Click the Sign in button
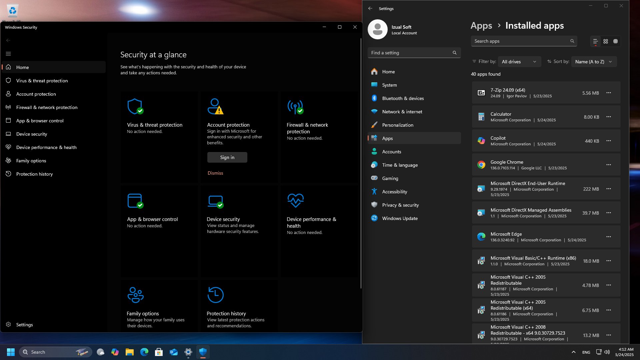This screenshot has height=360, width=640. point(227,157)
